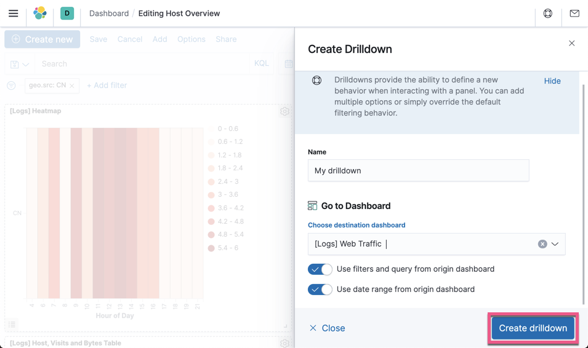Expand the destination dashboard dropdown arrow
This screenshot has height=348, width=588.
pos(555,244)
